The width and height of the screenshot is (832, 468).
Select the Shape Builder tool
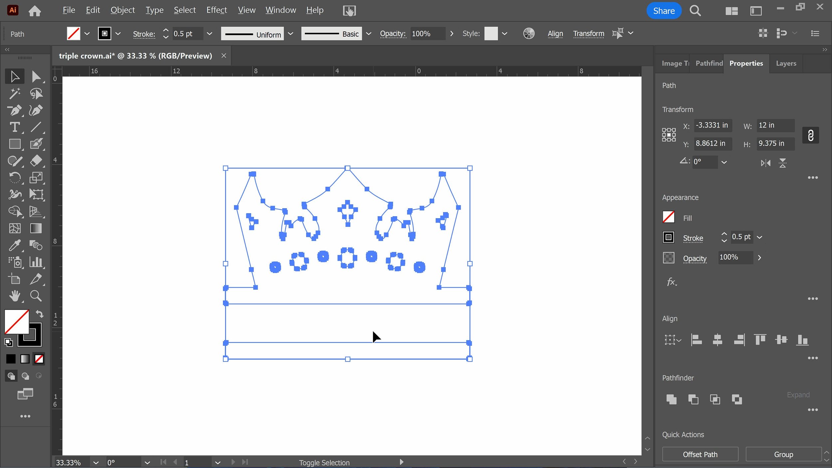pos(15,211)
